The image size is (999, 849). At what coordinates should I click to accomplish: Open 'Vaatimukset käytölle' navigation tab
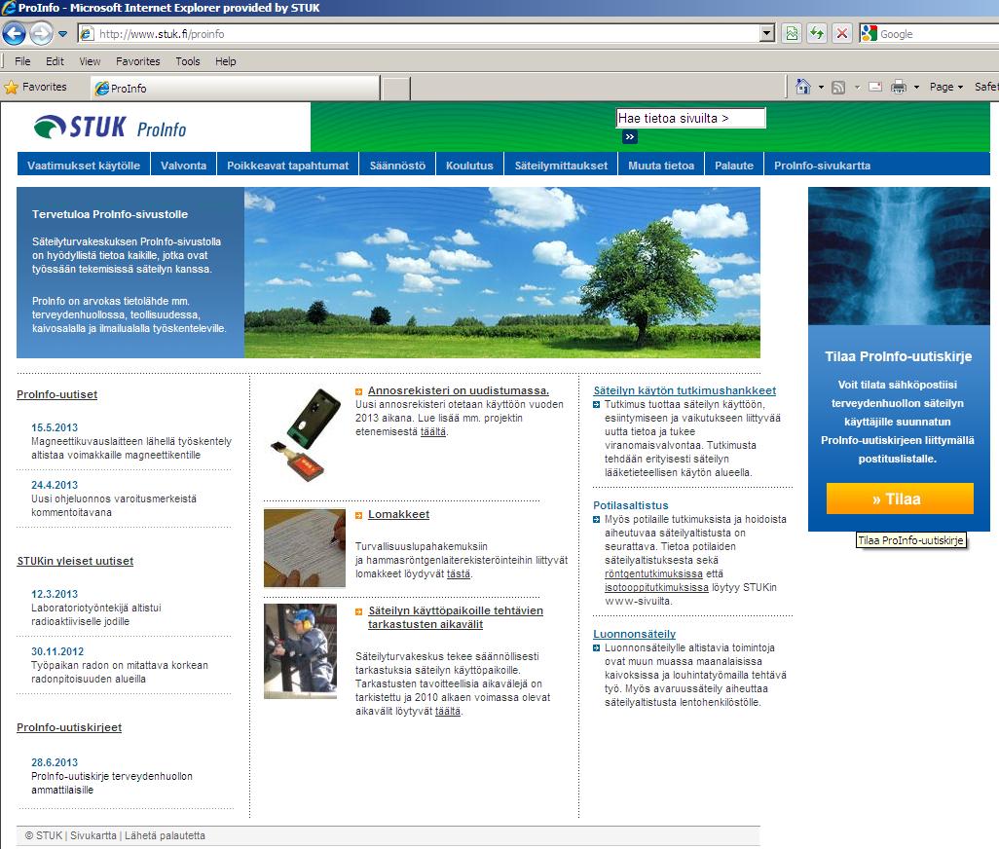(84, 166)
